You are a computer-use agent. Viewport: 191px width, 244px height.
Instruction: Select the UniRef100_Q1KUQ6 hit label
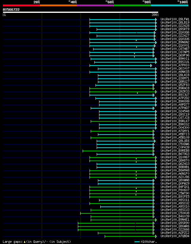pyautogui.click(x=175, y=33)
